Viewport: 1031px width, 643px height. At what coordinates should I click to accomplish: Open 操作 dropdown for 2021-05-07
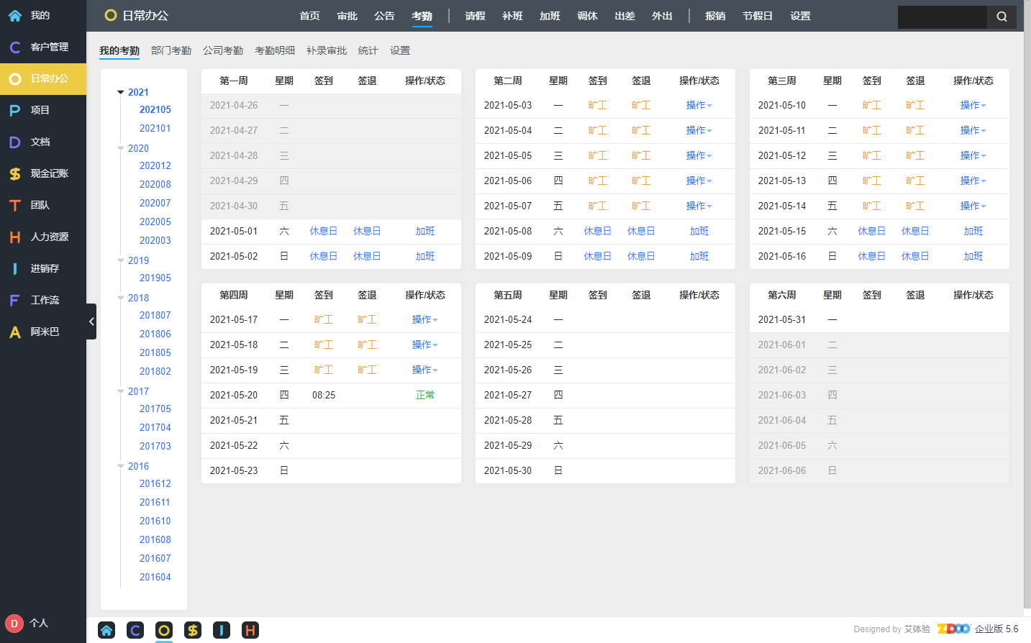tap(699, 206)
